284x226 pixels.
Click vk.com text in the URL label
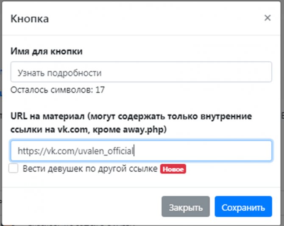(72, 130)
